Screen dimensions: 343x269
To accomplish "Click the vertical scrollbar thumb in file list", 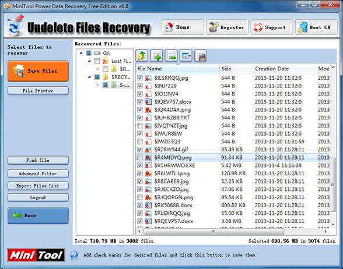I will point(332,185).
